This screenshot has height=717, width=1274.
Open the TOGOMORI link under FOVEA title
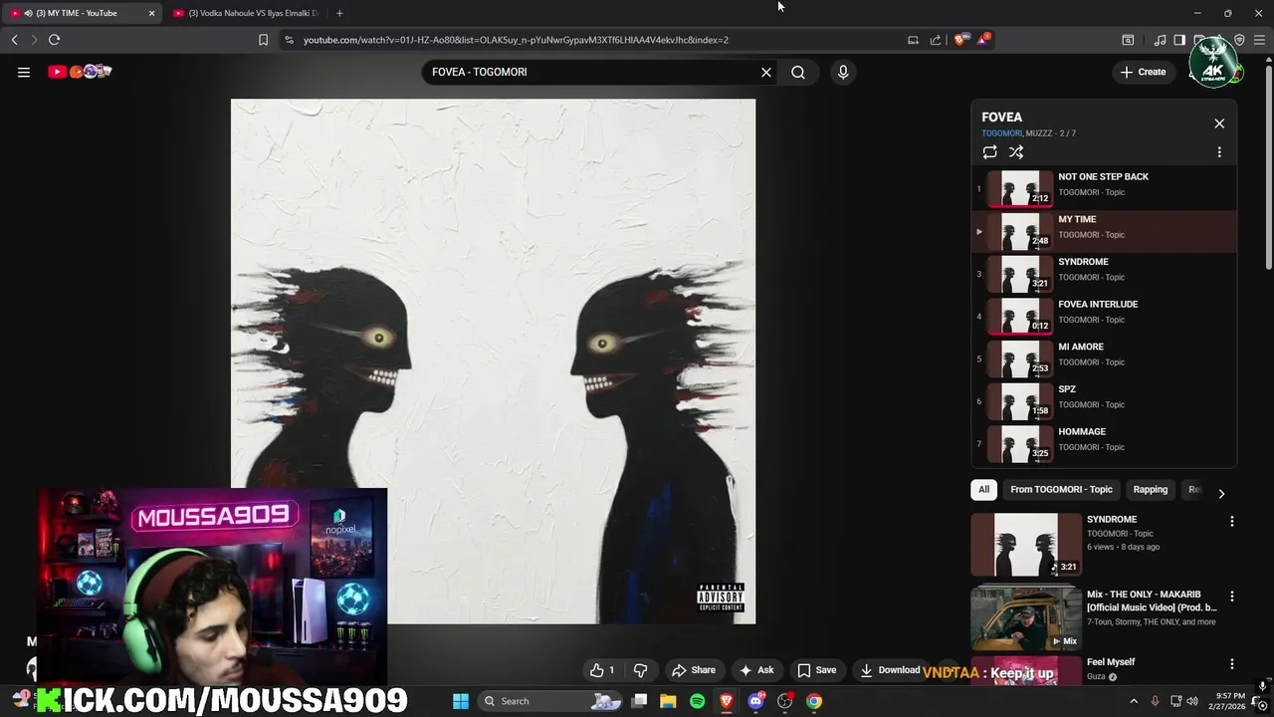1001,133
